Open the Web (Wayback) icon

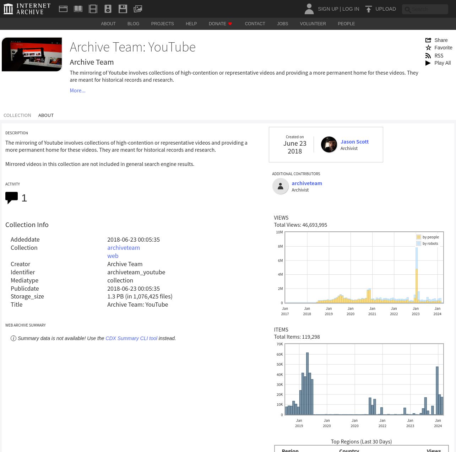(x=63, y=9)
